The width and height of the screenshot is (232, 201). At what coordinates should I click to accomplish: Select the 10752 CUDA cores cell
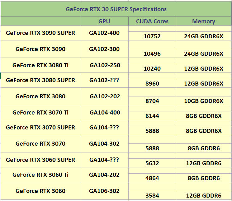[x=152, y=36]
